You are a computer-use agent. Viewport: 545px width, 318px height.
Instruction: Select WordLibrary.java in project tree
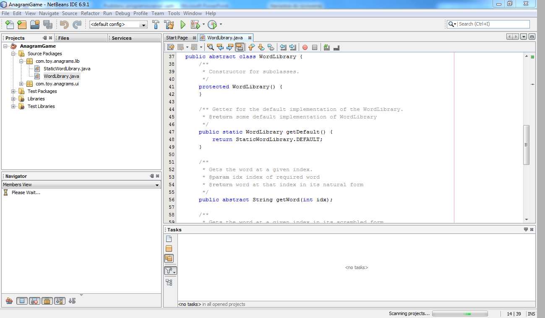[61, 76]
